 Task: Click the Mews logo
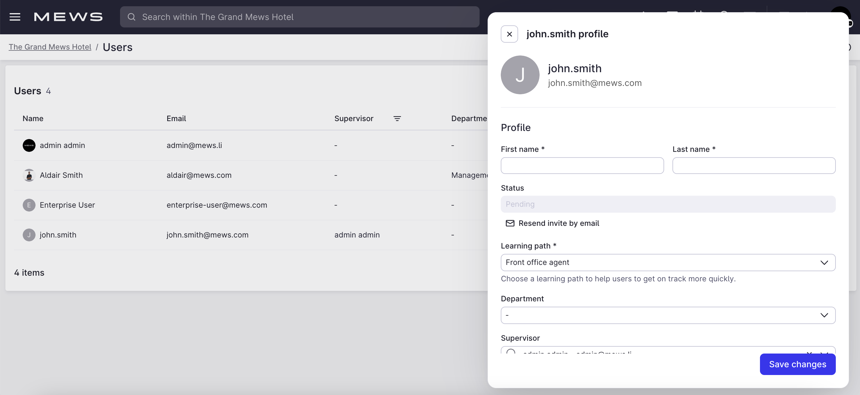coord(68,17)
